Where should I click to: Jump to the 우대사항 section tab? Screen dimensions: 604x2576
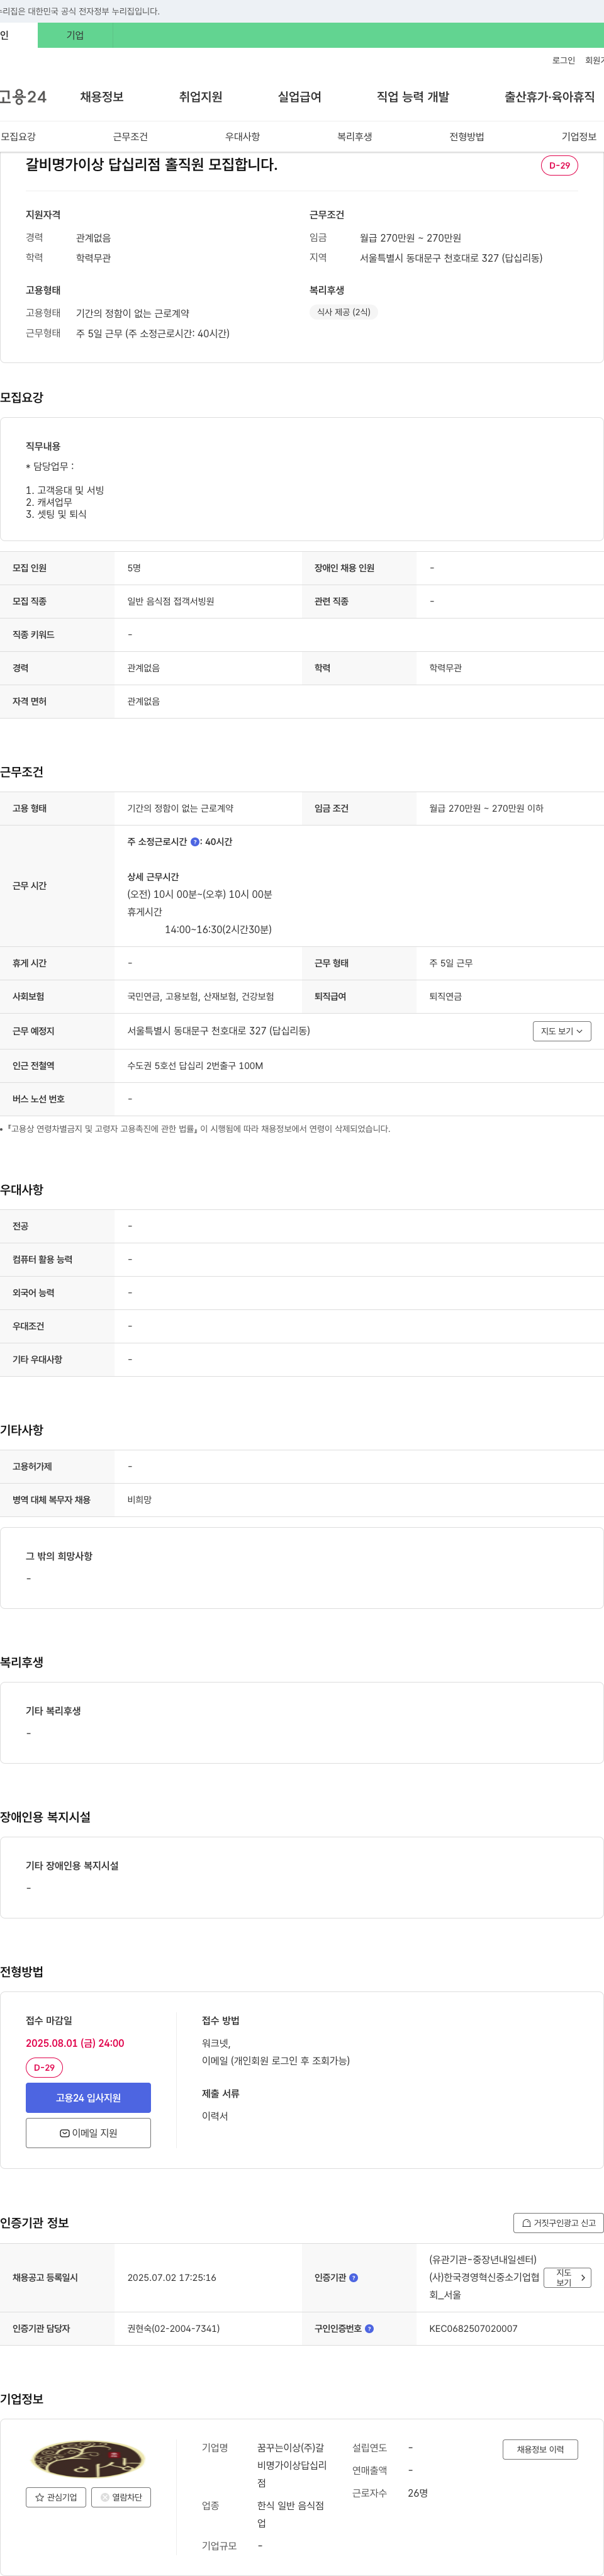tap(242, 137)
